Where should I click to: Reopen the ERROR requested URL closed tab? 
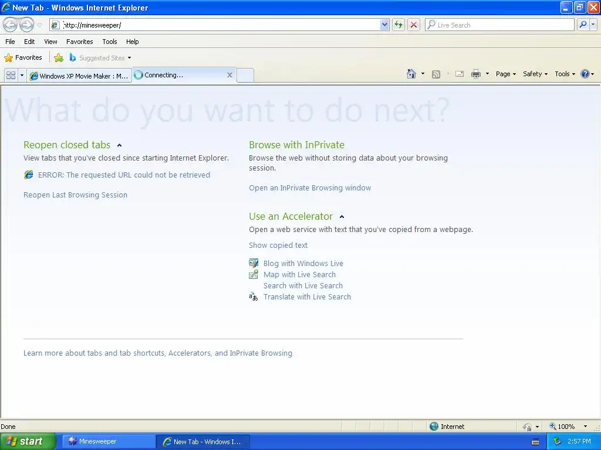click(124, 175)
